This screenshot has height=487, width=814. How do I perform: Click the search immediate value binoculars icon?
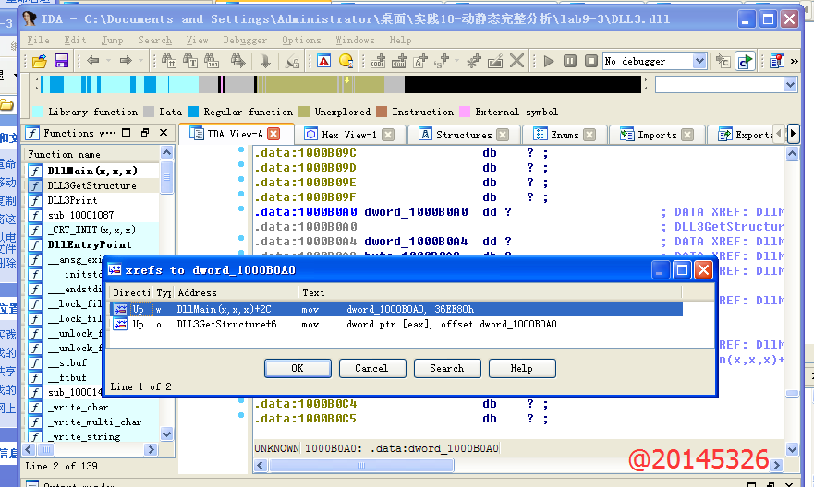[x=169, y=61]
